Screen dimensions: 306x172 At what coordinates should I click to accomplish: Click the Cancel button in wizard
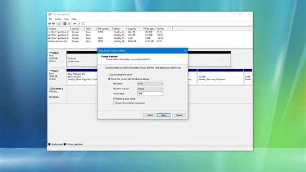tap(179, 115)
